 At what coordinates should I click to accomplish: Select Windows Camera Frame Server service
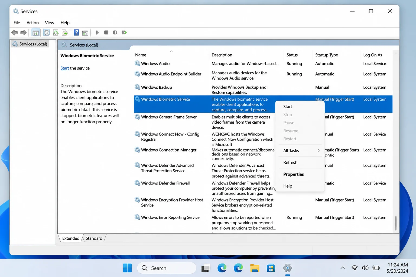pos(169,117)
